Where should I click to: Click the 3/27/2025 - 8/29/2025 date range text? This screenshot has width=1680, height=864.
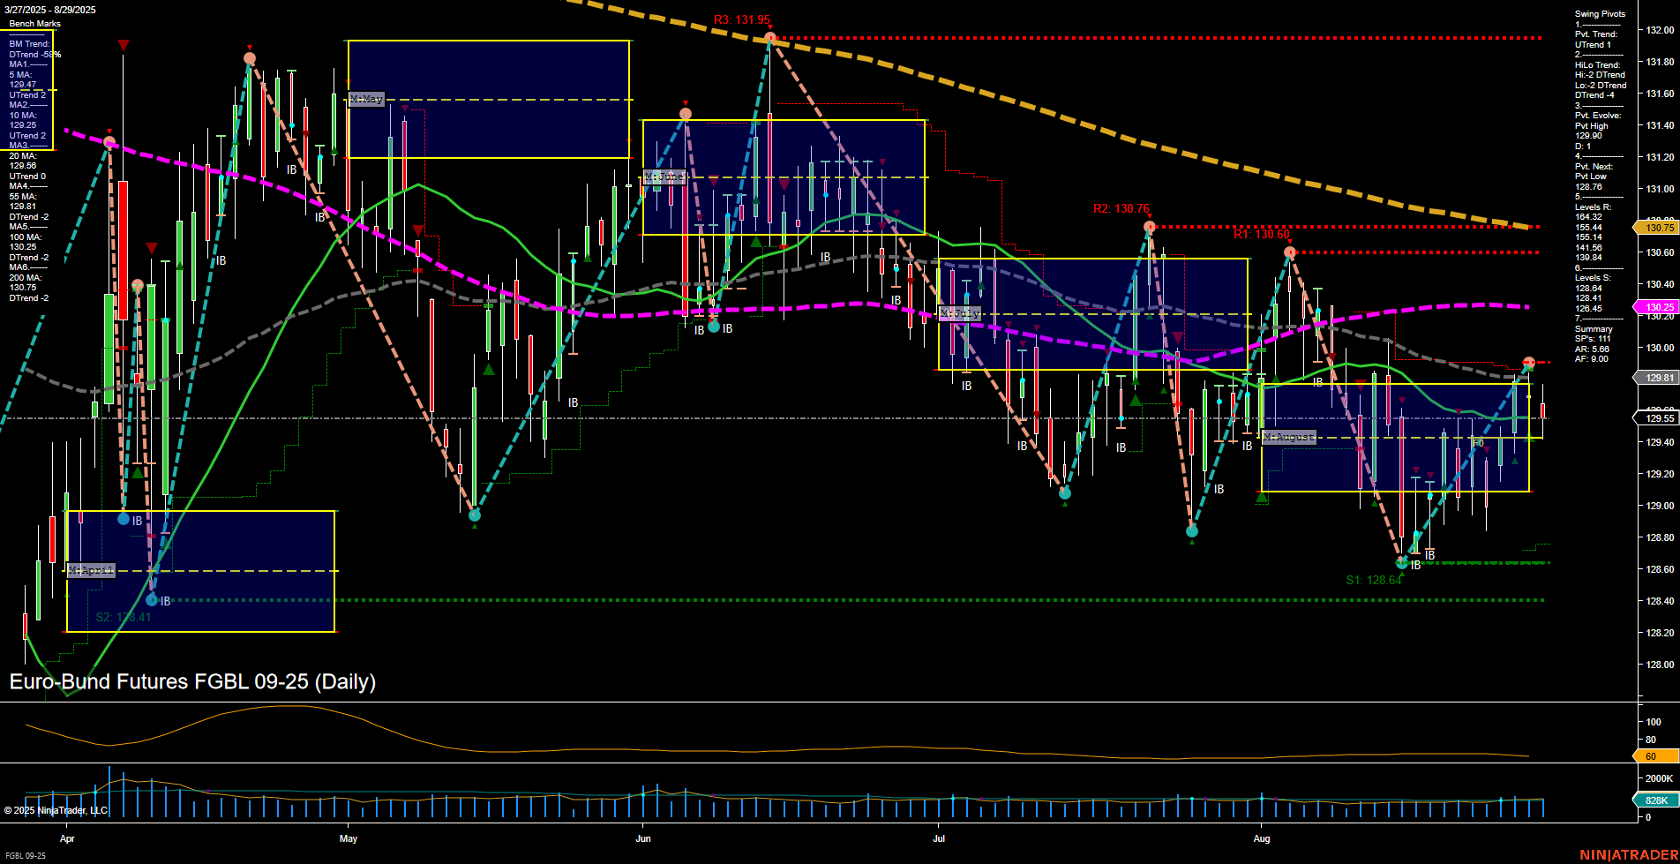click(x=50, y=10)
